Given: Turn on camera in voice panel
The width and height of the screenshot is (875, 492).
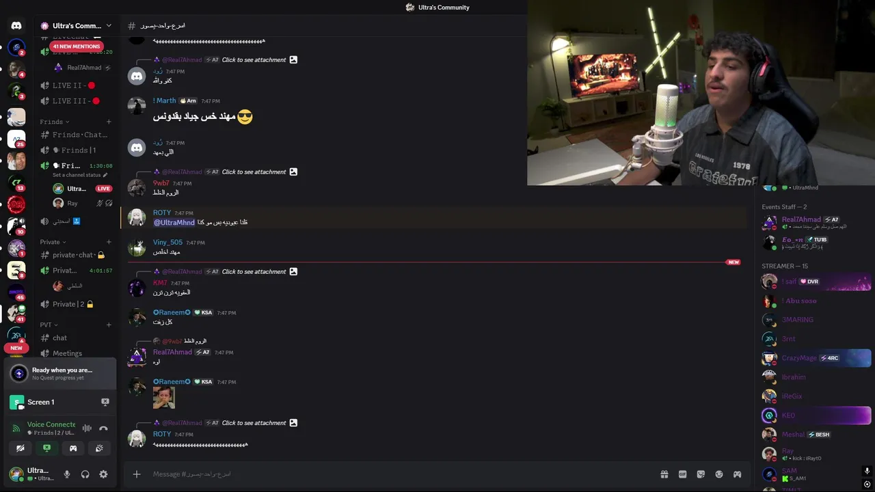Looking at the screenshot, I should [x=21, y=448].
